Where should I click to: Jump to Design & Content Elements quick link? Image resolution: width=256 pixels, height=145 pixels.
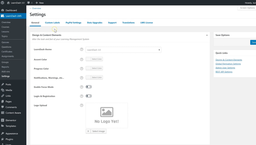point(229,60)
